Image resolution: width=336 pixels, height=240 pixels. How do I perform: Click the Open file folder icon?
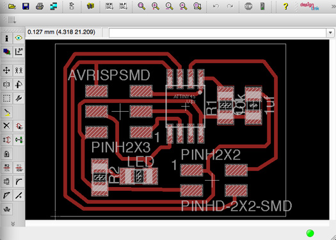click(x=12, y=6)
